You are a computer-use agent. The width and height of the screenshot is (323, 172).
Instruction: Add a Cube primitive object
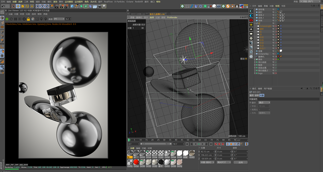72,6
